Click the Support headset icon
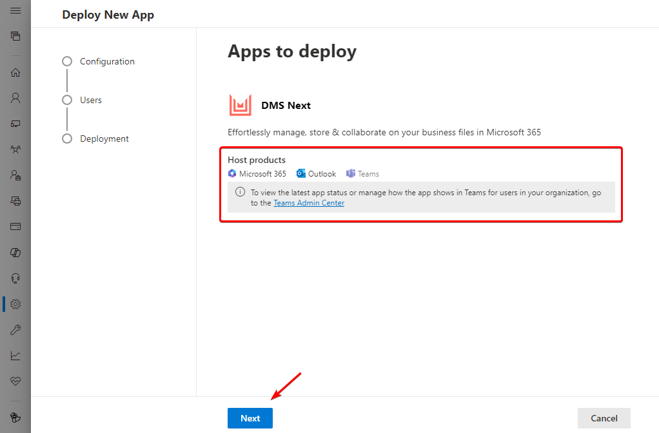This screenshot has height=433, width=659. pos(15,278)
